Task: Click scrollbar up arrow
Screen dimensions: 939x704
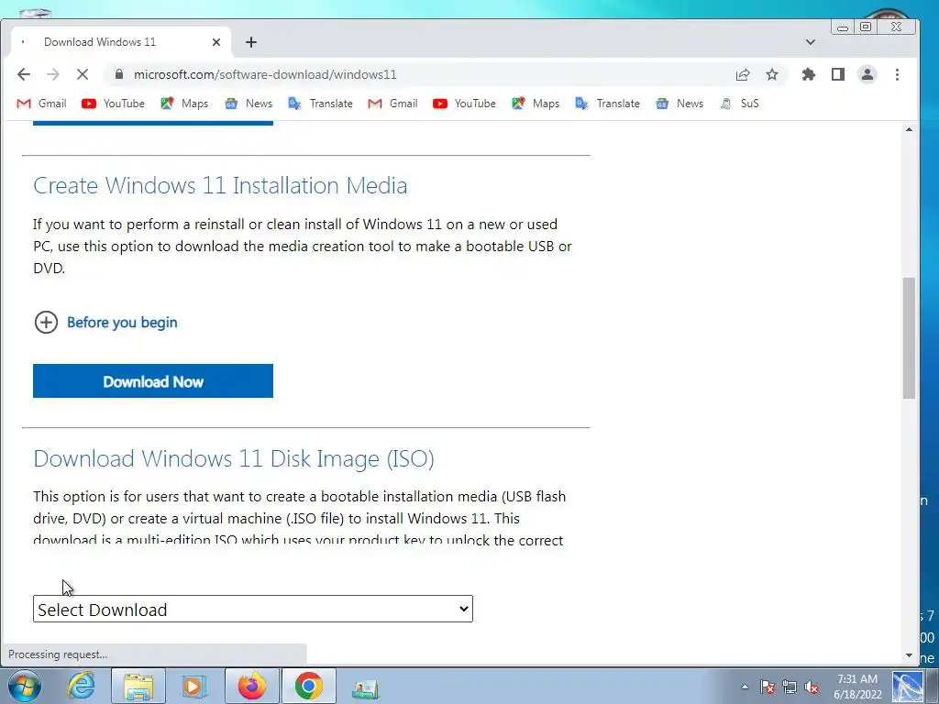Action: tap(909, 130)
